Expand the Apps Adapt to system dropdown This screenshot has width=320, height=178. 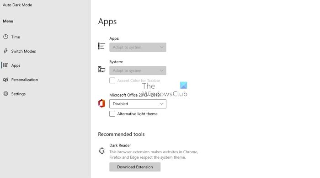pyautogui.click(x=138, y=47)
